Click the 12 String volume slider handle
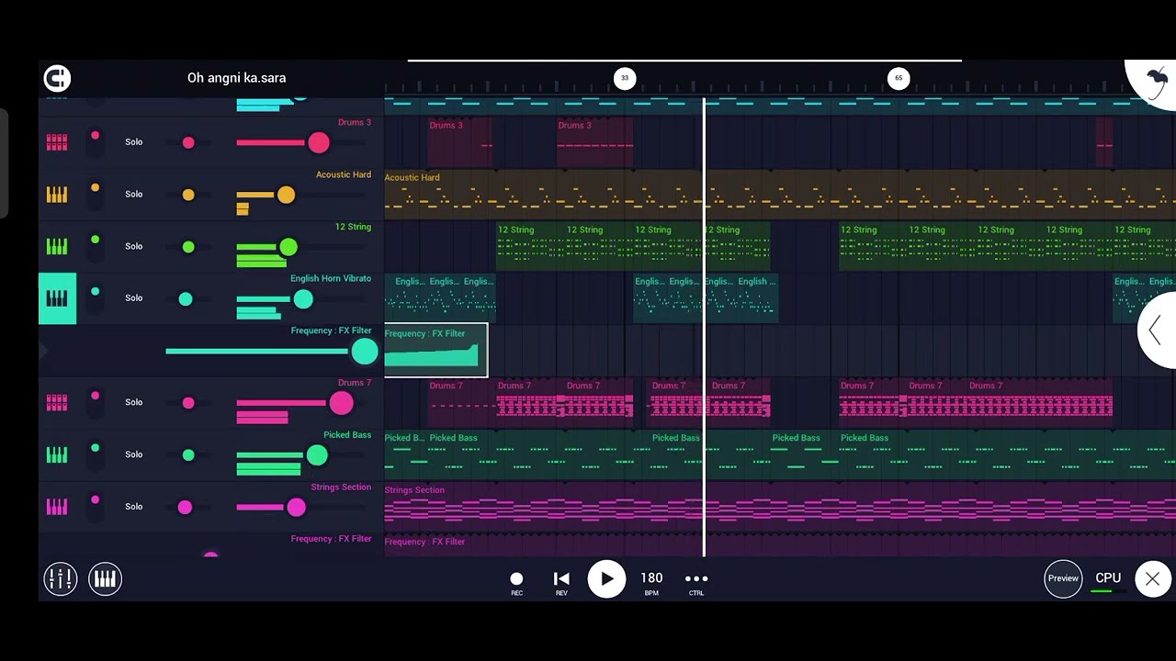 point(288,247)
